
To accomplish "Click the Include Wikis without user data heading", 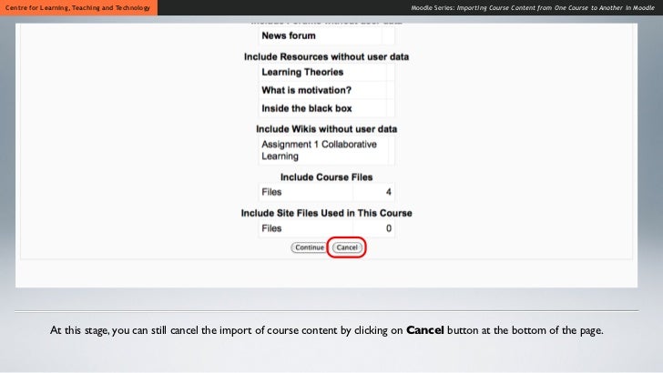I will coord(326,129).
